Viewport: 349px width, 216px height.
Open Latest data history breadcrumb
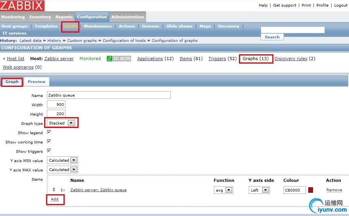[30, 41]
